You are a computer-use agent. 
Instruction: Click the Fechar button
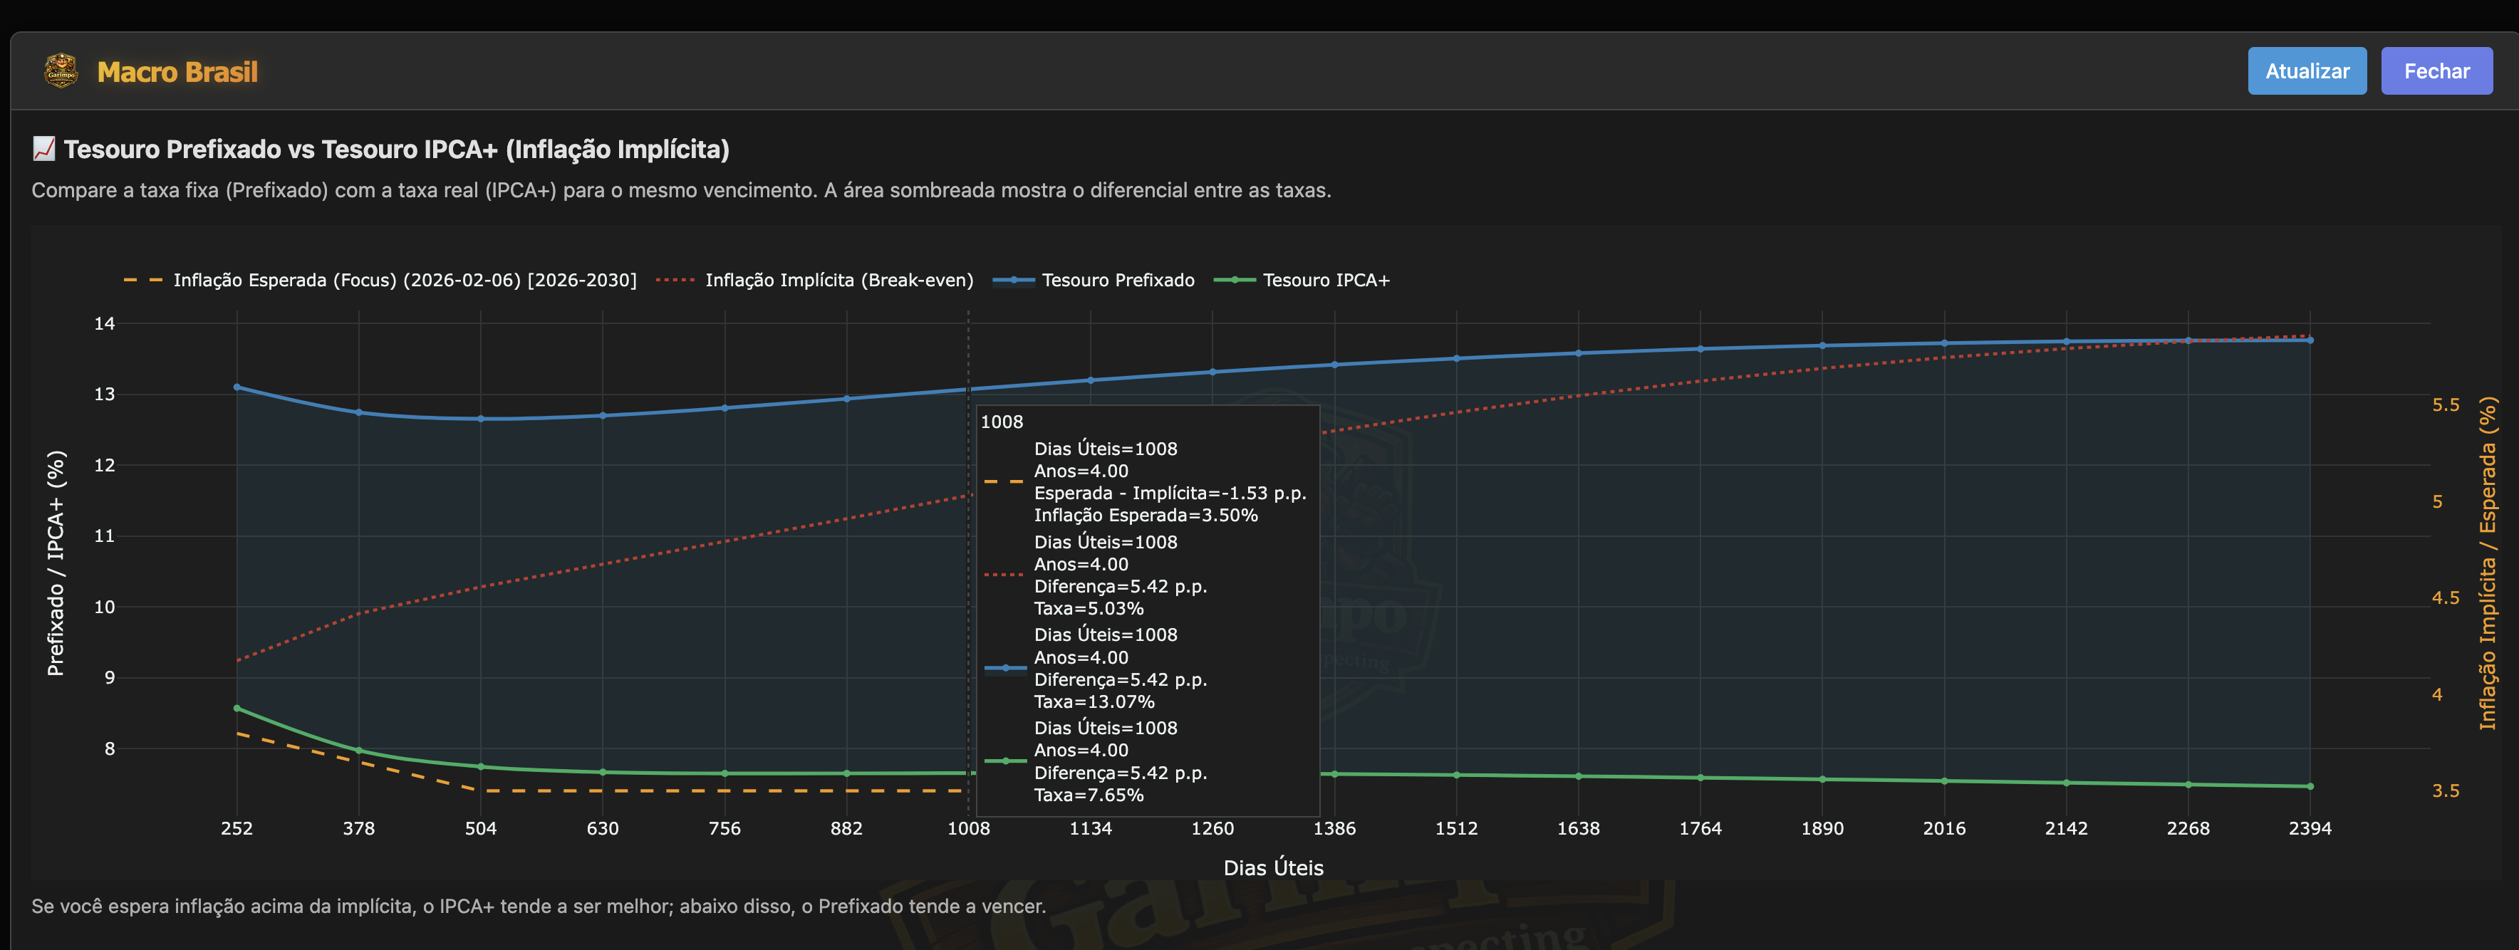point(2436,71)
